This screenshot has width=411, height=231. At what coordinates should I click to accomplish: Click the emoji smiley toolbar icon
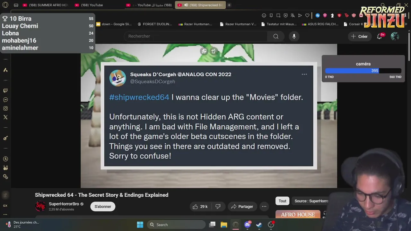(x=264, y=15)
